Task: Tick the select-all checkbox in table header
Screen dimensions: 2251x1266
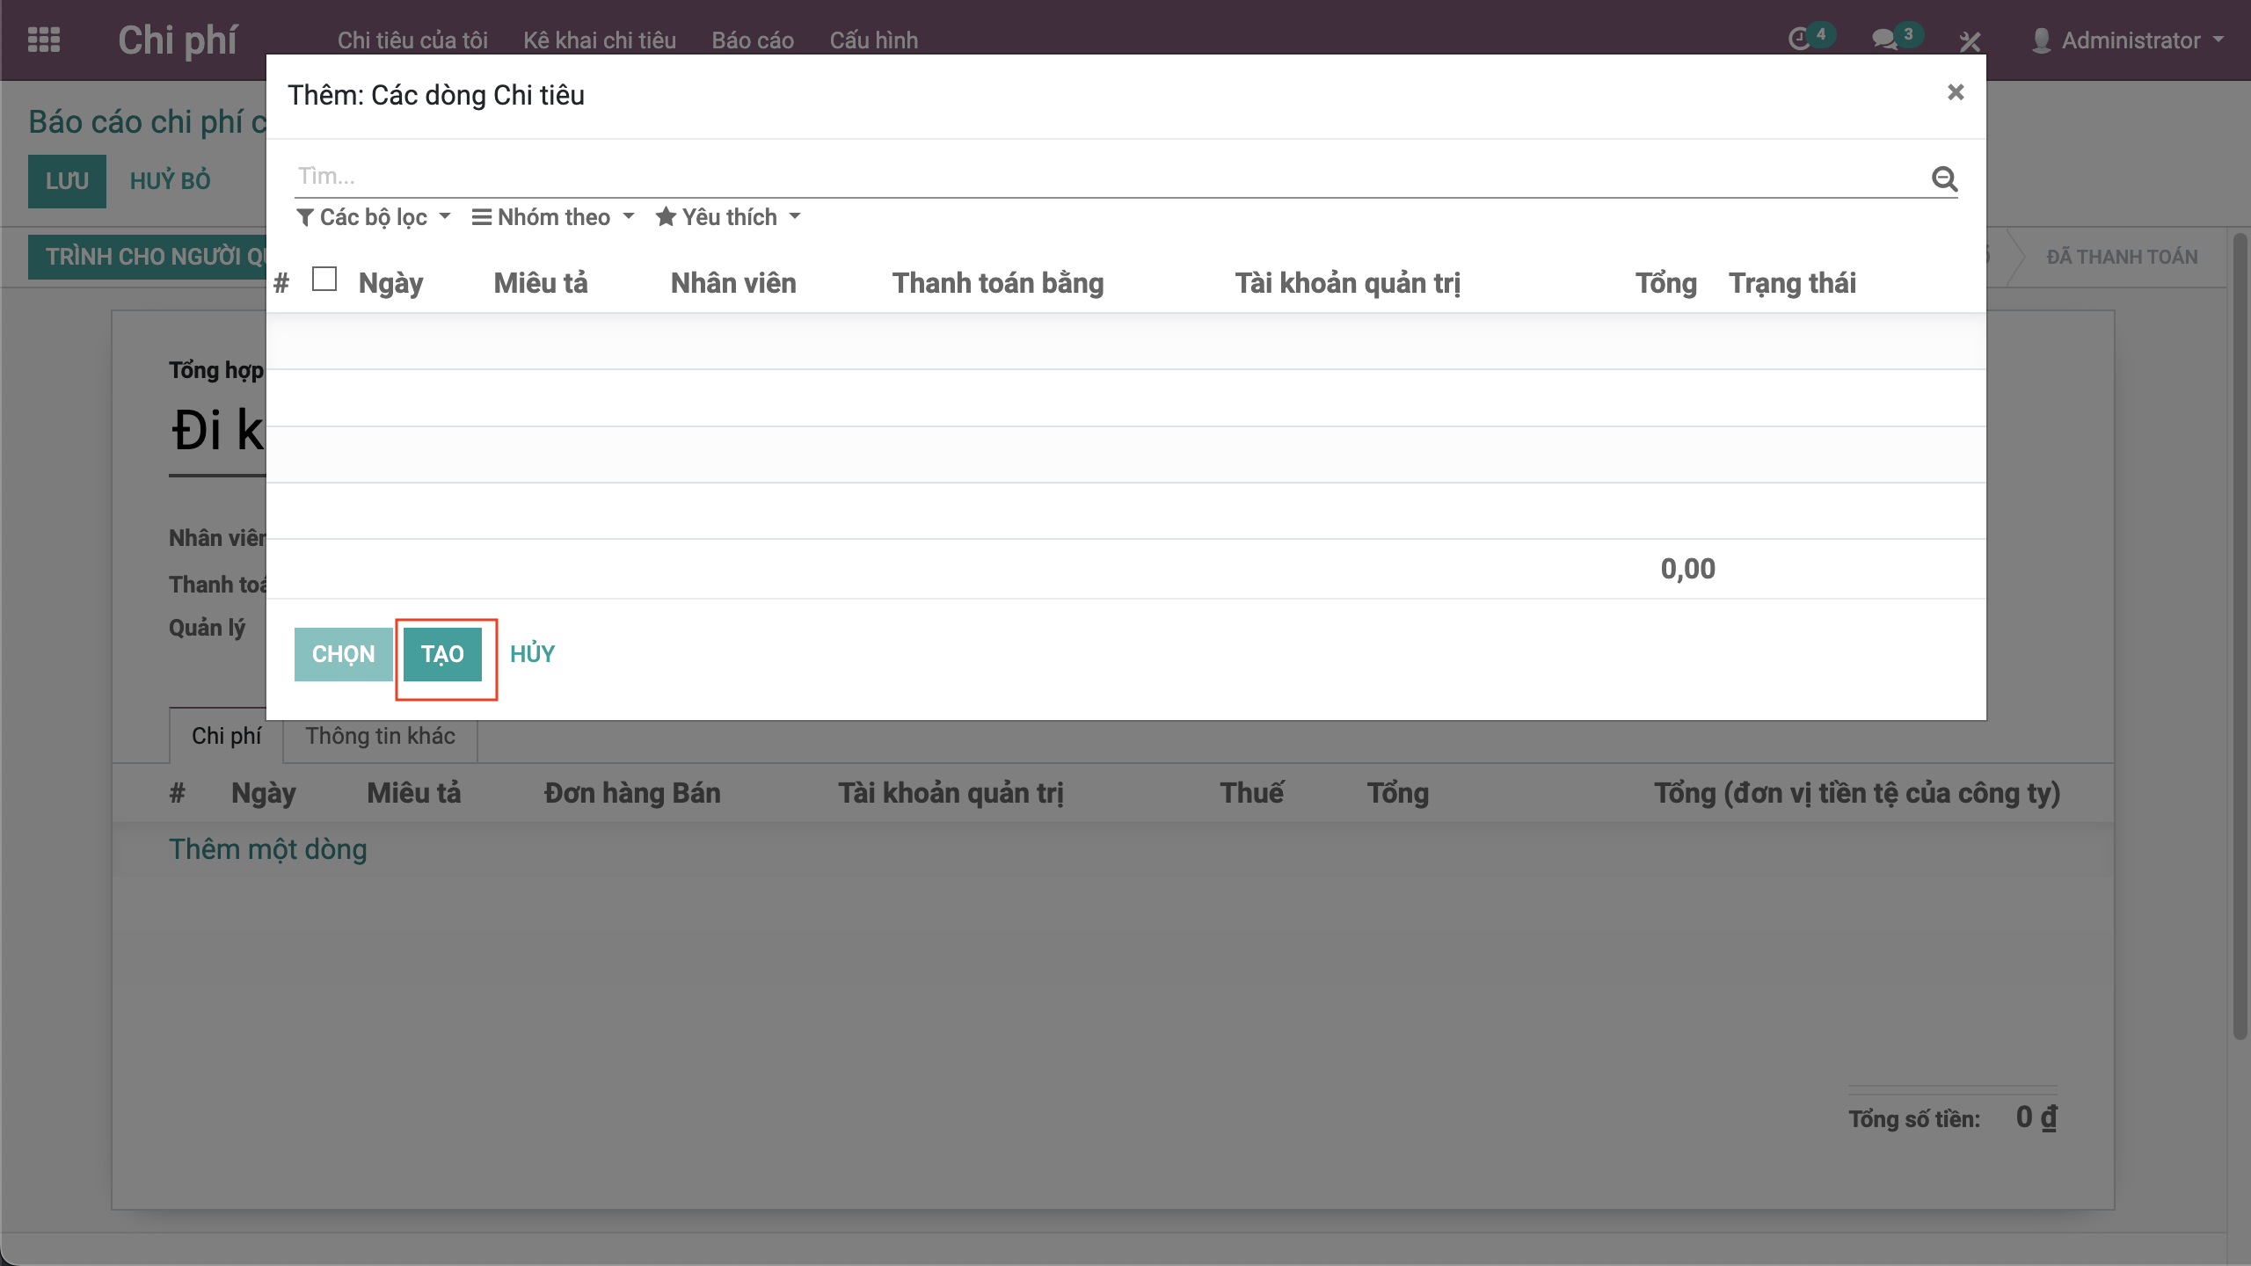Action: [324, 280]
